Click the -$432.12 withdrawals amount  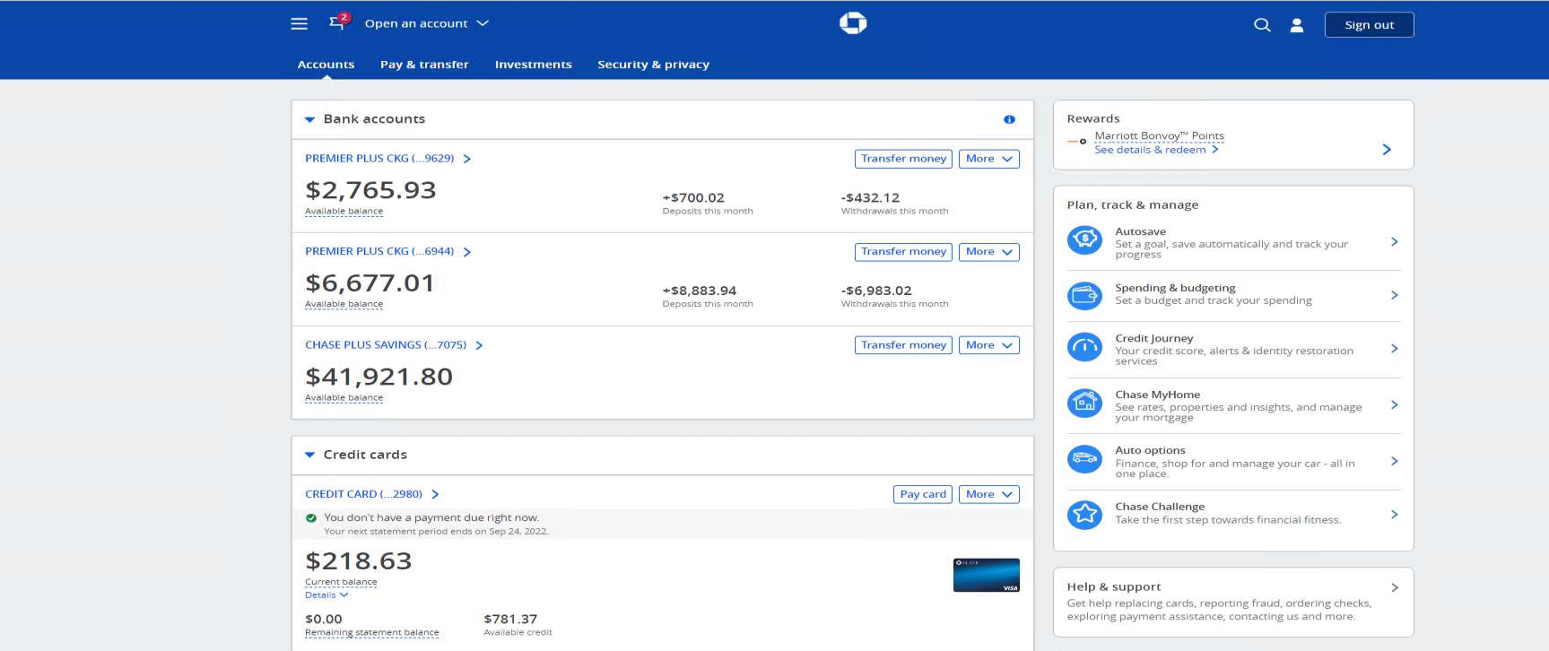pos(870,198)
